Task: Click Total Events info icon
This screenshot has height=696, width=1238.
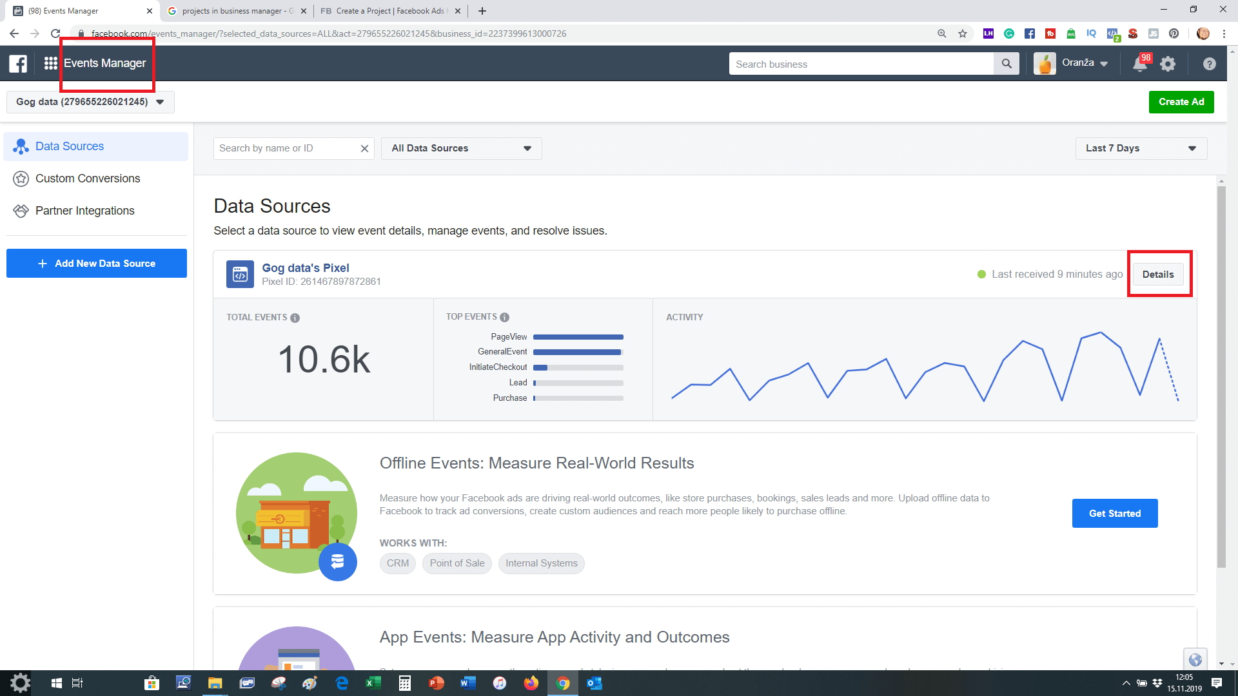Action: 295,318
